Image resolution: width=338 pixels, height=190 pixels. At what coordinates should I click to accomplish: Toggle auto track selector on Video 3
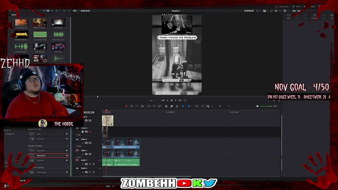pos(86,131)
